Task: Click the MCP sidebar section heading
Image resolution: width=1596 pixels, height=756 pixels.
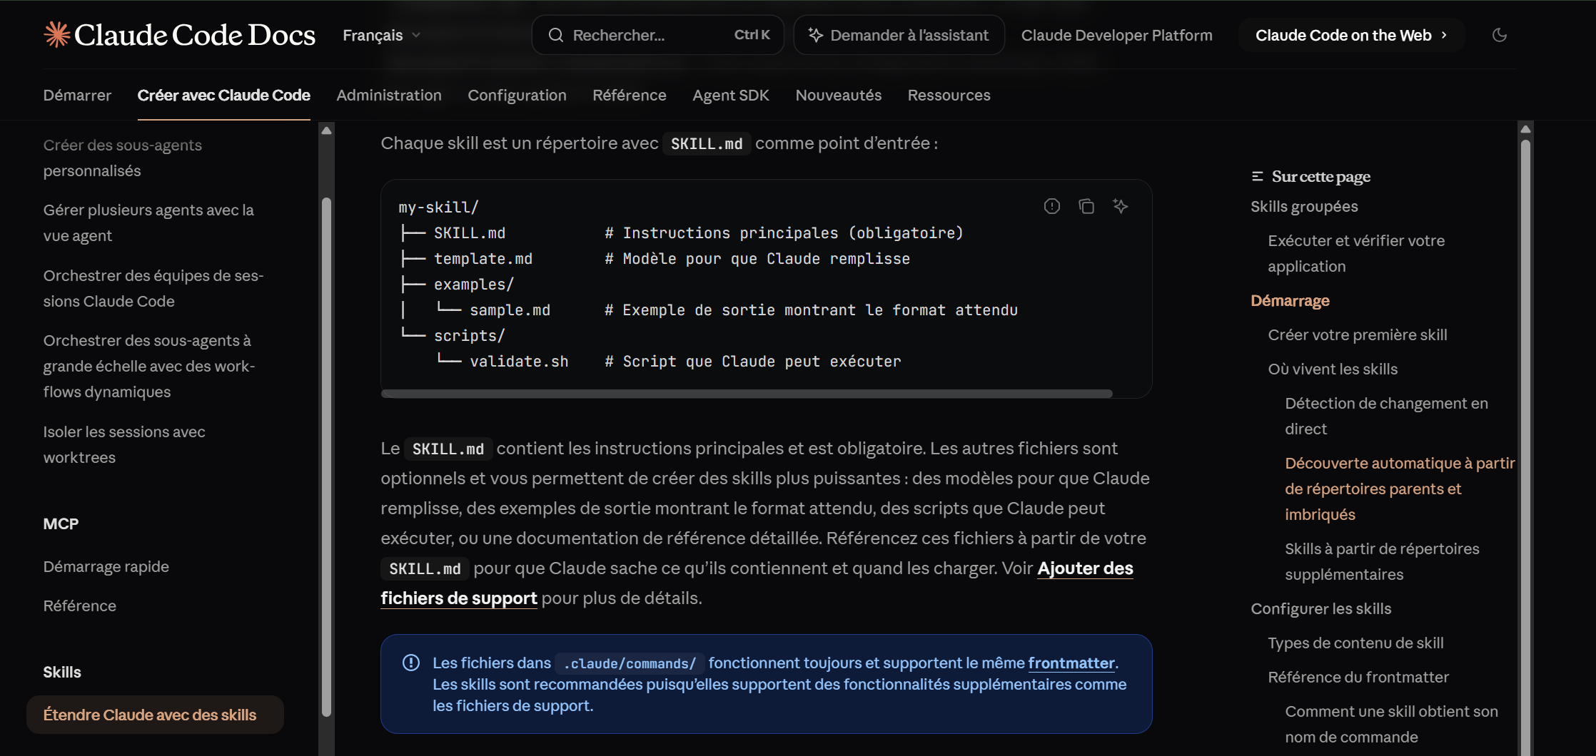Action: point(61,523)
